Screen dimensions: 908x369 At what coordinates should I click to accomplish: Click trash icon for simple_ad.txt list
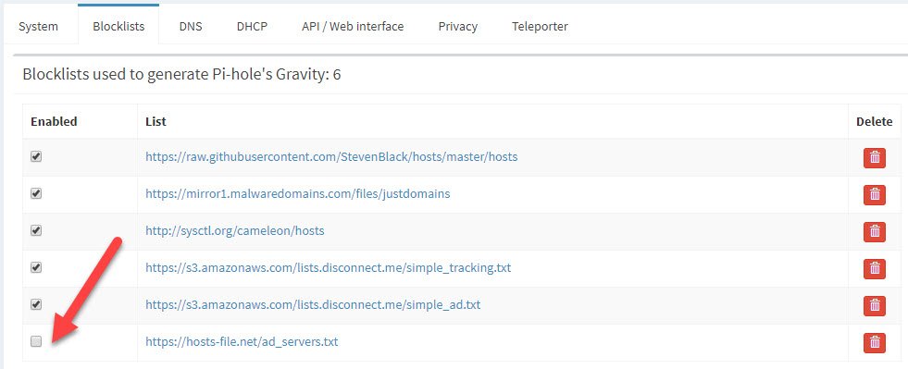875,306
